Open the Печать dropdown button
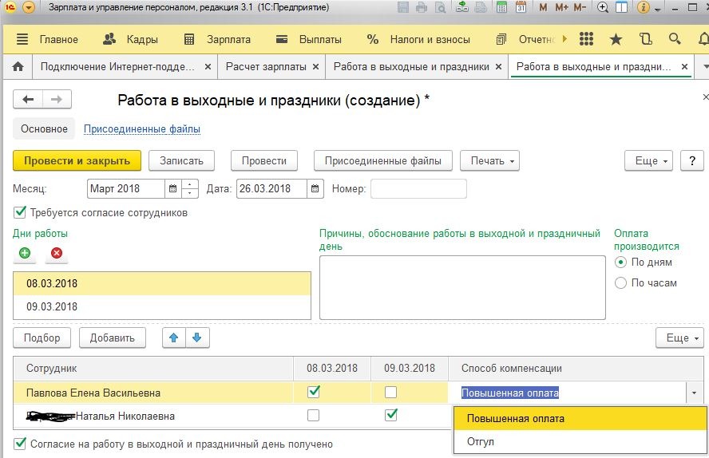 [489, 161]
